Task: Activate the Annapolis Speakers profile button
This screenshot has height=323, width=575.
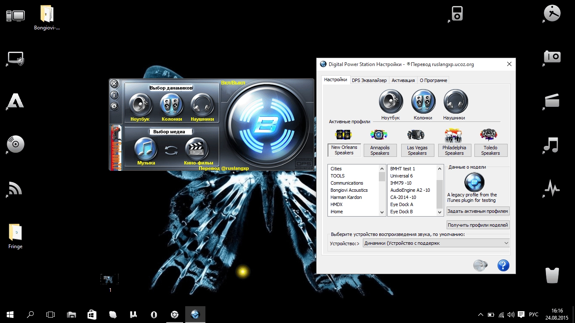Action: click(380, 151)
